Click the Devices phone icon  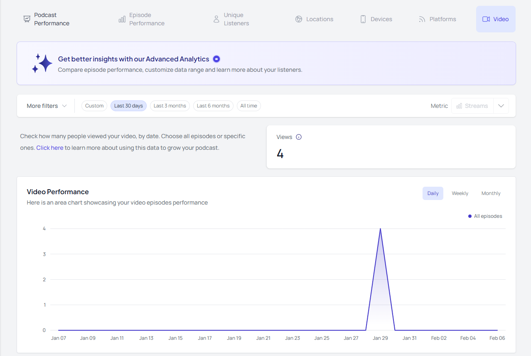click(363, 19)
